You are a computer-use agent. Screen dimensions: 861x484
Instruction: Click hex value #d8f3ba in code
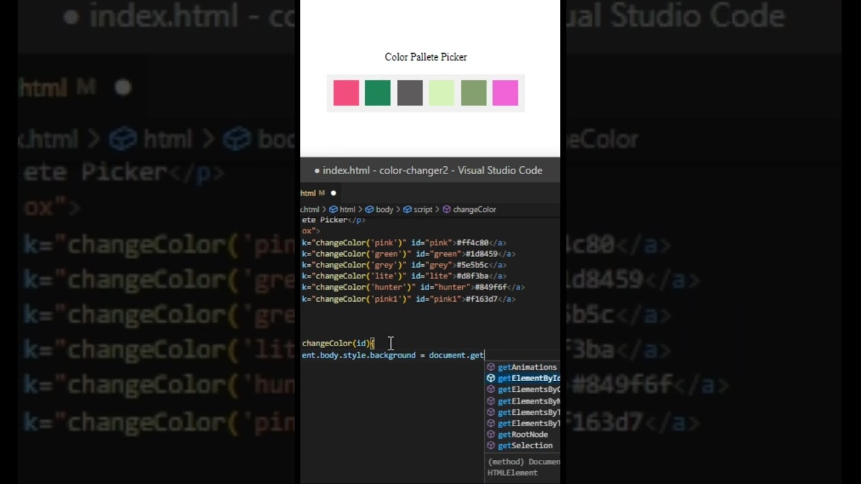[472, 276]
